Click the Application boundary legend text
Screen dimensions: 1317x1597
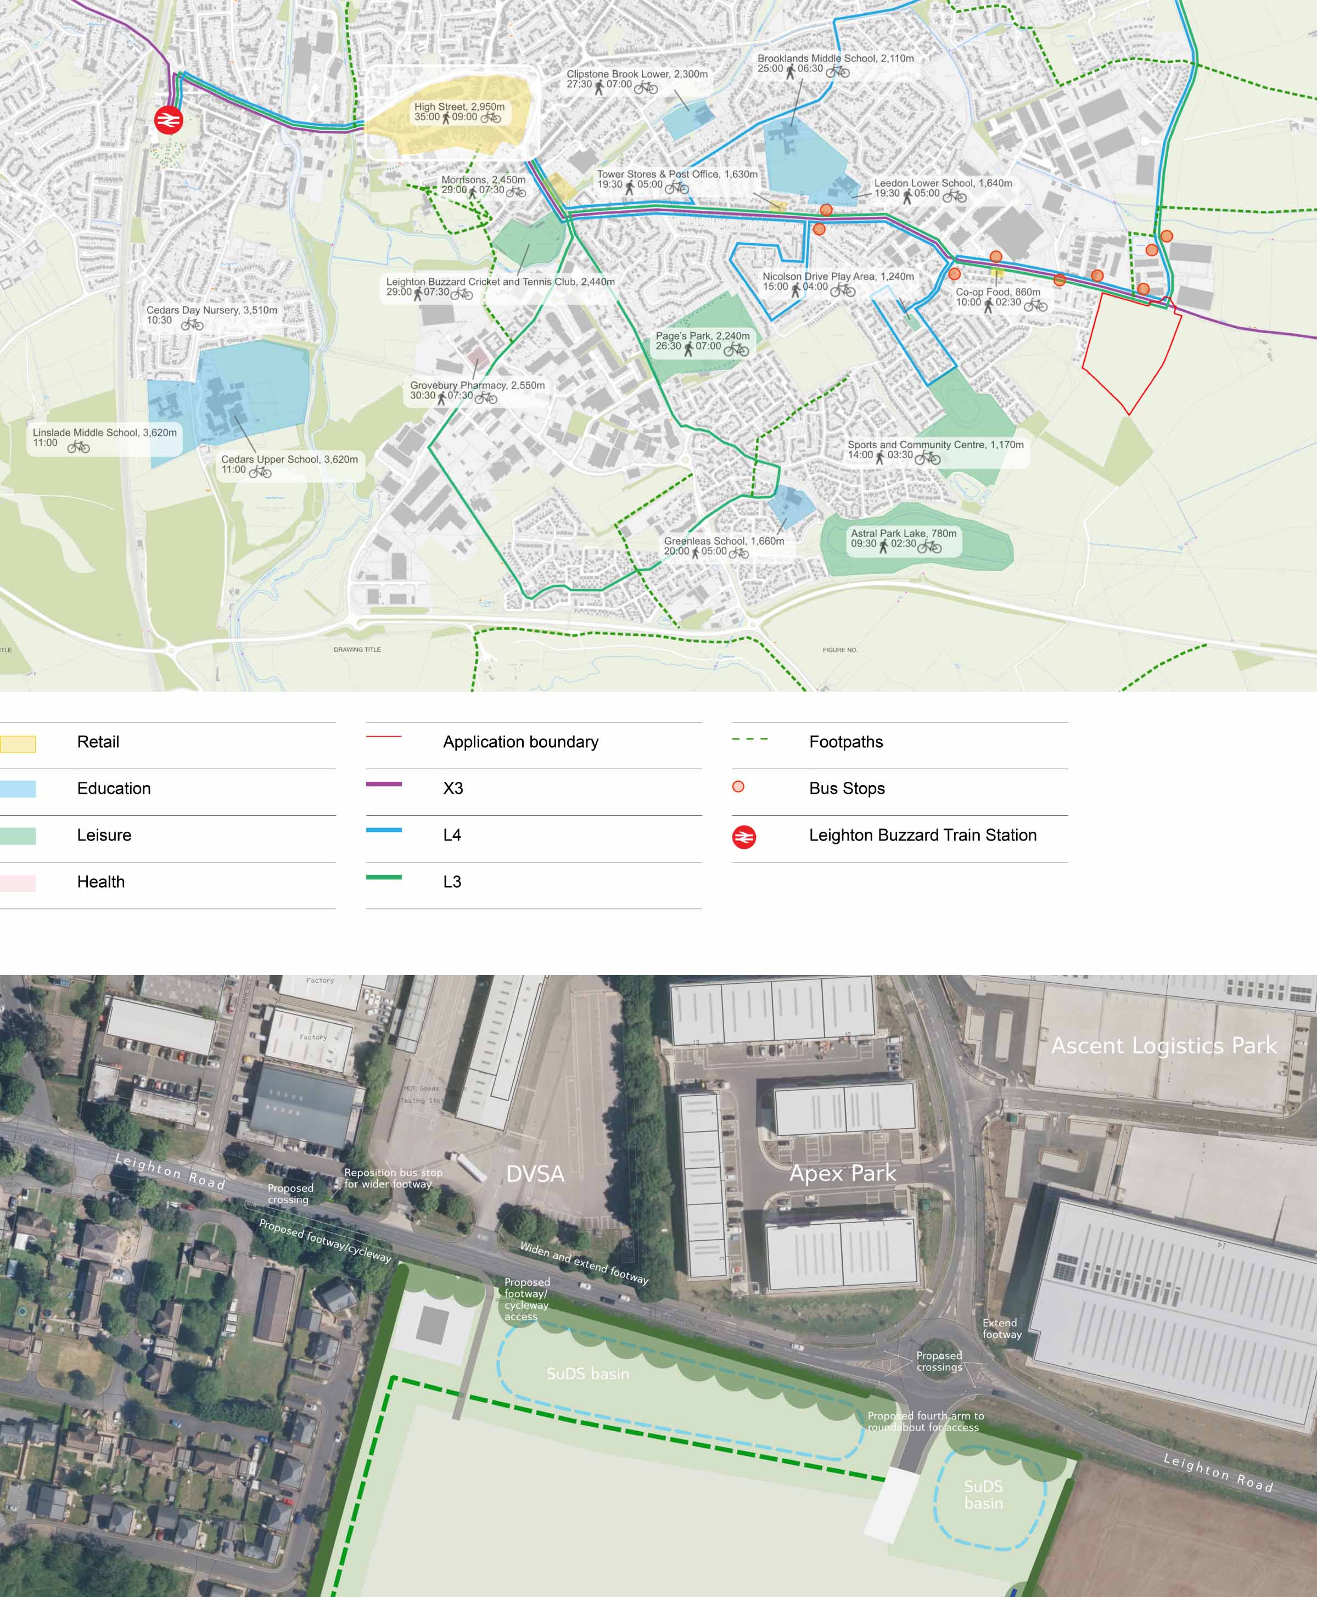520,742
